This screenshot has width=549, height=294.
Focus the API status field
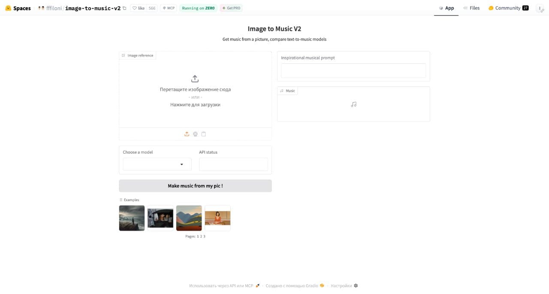pyautogui.click(x=233, y=164)
